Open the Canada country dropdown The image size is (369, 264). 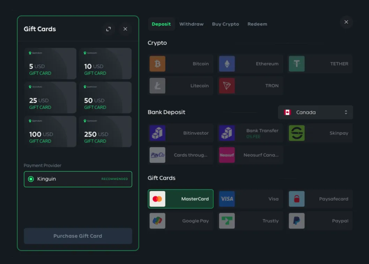point(315,112)
